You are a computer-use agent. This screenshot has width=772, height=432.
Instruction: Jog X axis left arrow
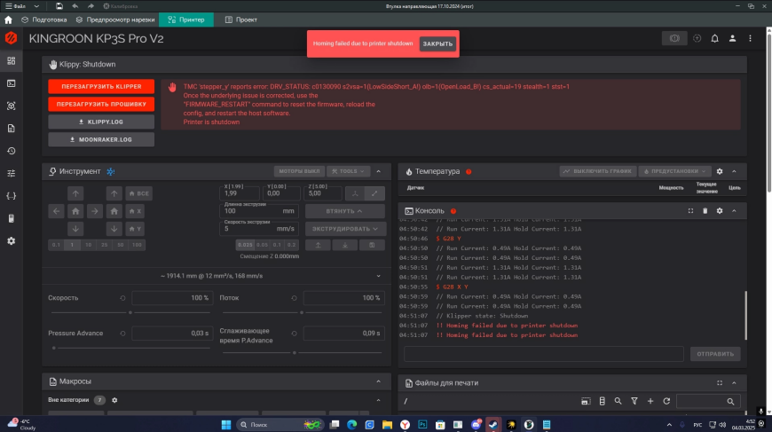(x=56, y=211)
